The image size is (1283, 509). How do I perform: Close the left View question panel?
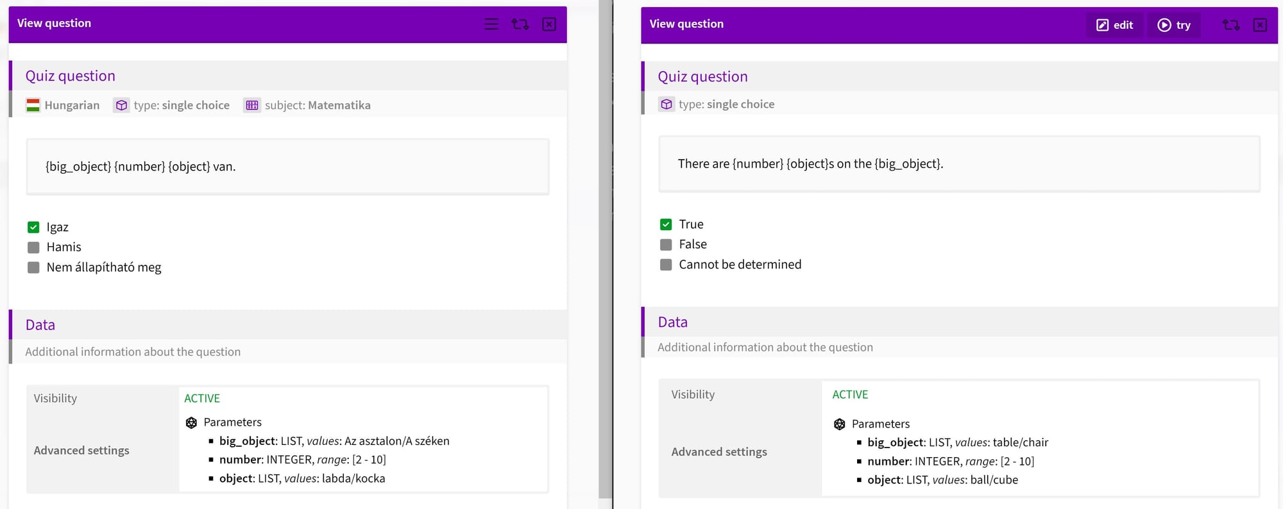click(549, 24)
